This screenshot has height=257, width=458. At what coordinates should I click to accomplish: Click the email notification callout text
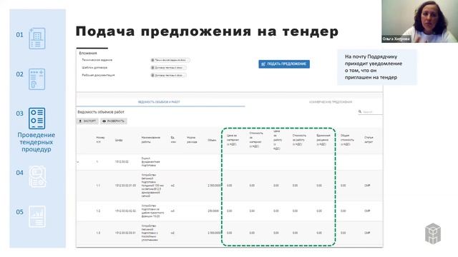click(374, 67)
